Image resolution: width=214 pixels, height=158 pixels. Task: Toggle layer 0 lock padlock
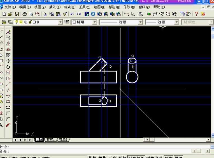[30, 22]
